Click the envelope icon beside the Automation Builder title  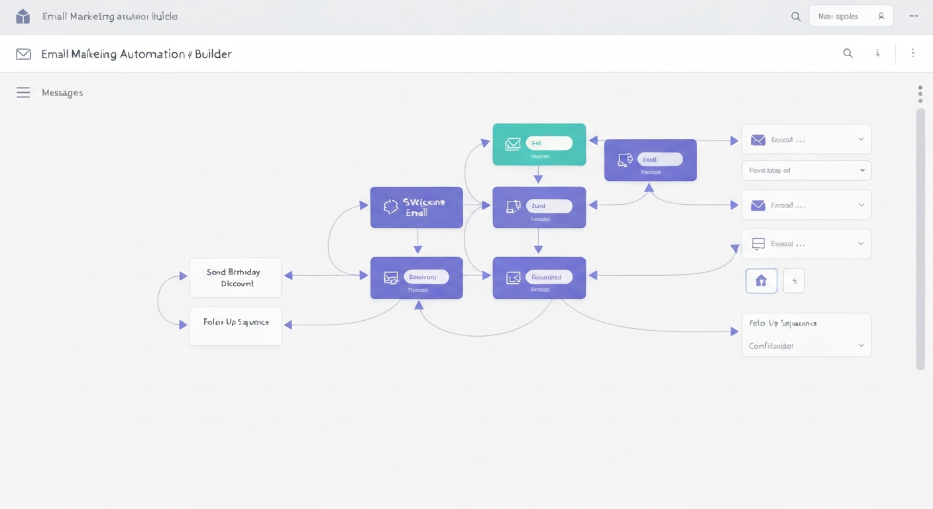[24, 54]
